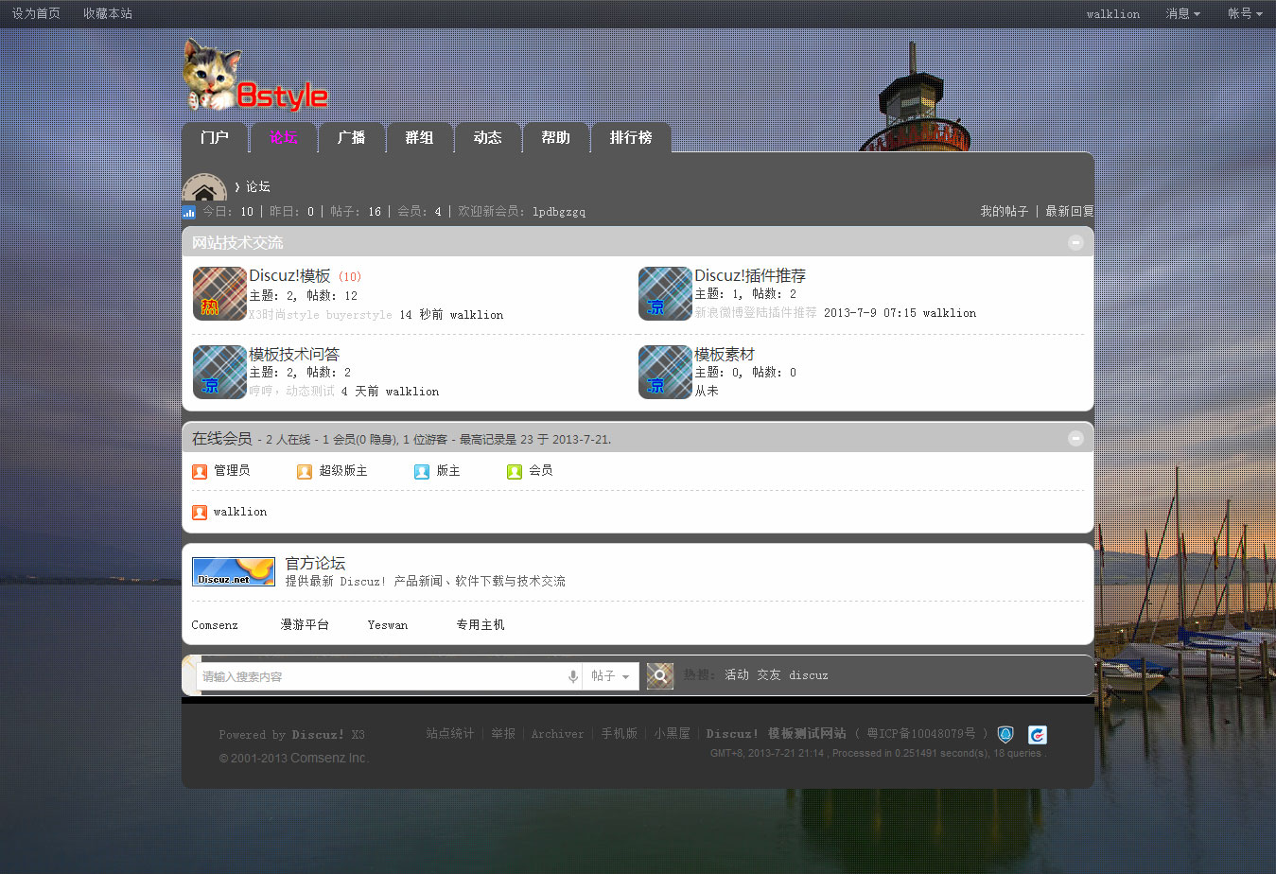The height and width of the screenshot is (874, 1276).
Task: Open 手机版 in the footer
Action: (620, 734)
